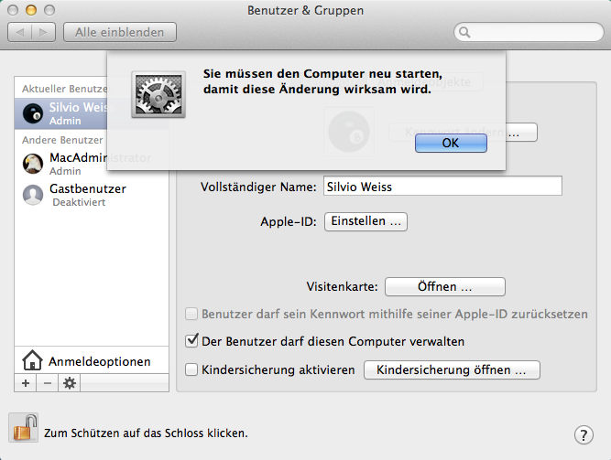The width and height of the screenshot is (611, 460).
Task: Click Einstellen button for Apple-ID
Action: coord(366,221)
